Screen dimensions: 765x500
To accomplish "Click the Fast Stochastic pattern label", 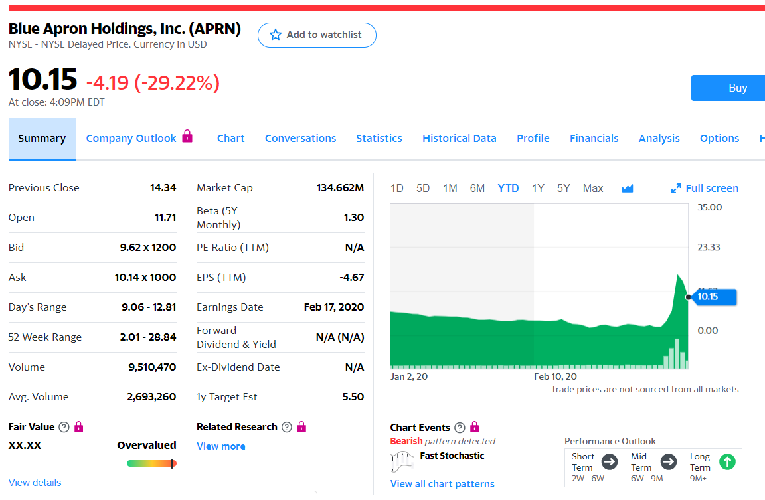I will click(x=452, y=456).
